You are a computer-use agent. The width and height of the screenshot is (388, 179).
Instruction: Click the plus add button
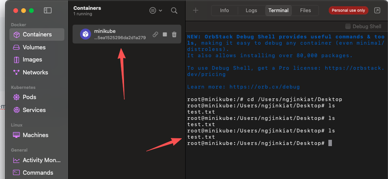196,10
